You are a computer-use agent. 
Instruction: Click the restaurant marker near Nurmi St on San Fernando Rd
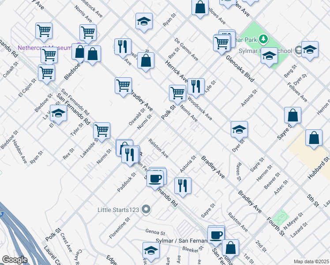click(x=130, y=155)
